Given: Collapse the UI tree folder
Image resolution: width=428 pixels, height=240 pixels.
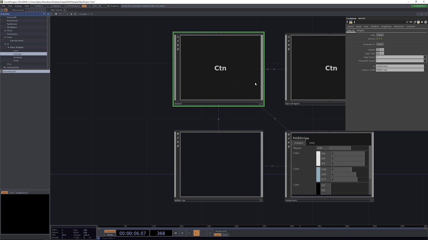Looking at the screenshot, I should coord(5,44).
